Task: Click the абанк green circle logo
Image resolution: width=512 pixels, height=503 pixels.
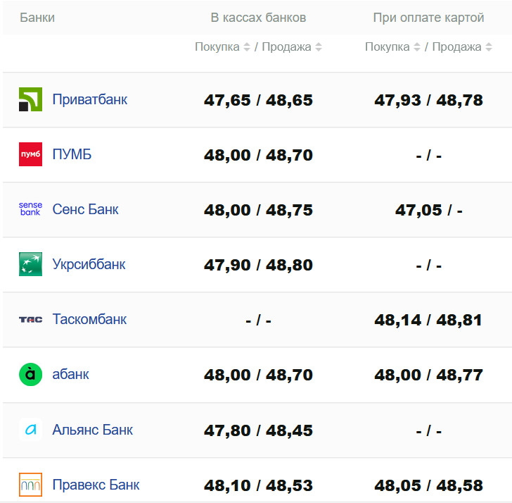Action: point(30,374)
